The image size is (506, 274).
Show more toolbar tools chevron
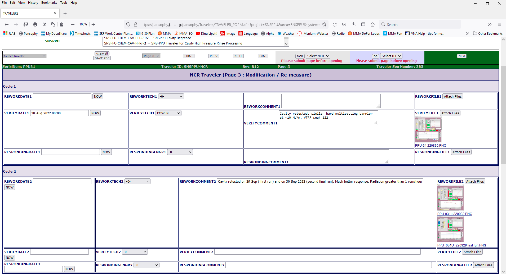(490, 24)
